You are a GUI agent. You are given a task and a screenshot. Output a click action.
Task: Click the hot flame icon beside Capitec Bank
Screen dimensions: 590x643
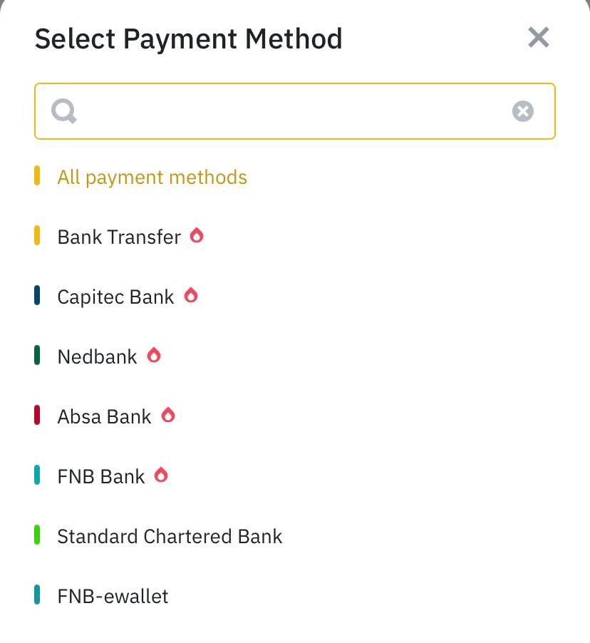190,295
